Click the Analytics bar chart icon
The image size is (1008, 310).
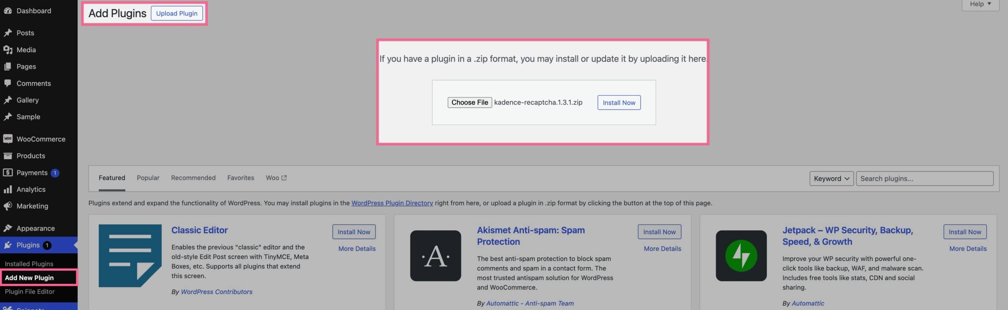[x=7, y=189]
